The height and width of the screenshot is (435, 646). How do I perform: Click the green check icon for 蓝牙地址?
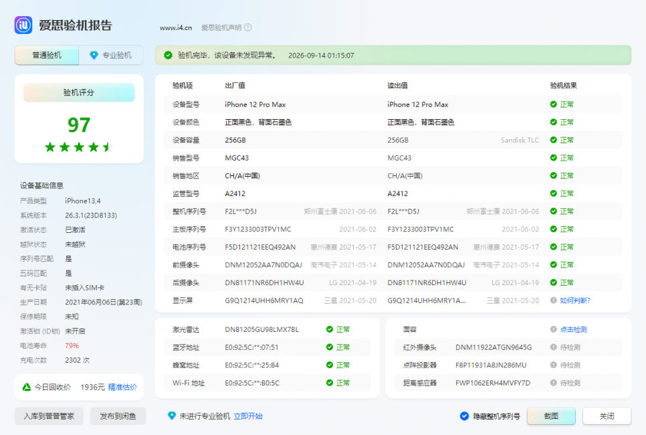tap(330, 347)
